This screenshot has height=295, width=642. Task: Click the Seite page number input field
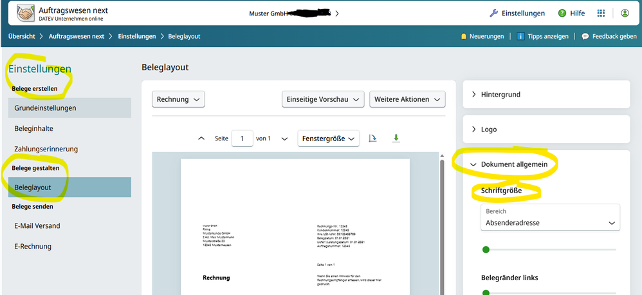[x=242, y=138]
